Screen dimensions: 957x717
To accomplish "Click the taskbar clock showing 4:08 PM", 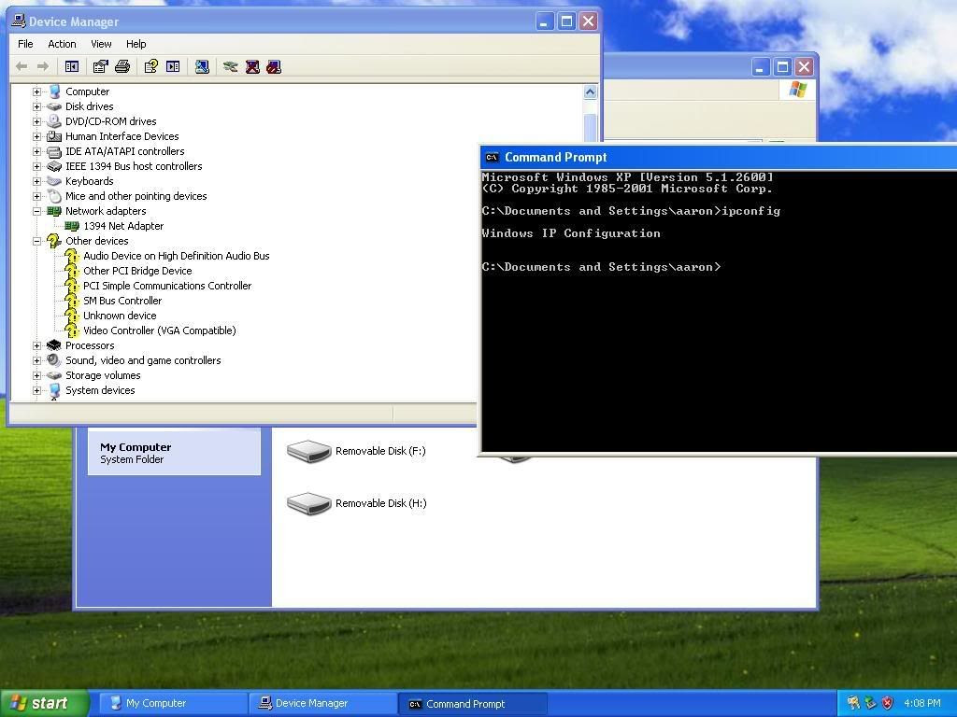I will coord(922,703).
